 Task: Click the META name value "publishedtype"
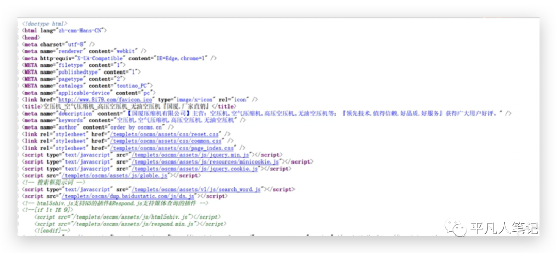pos(78,73)
